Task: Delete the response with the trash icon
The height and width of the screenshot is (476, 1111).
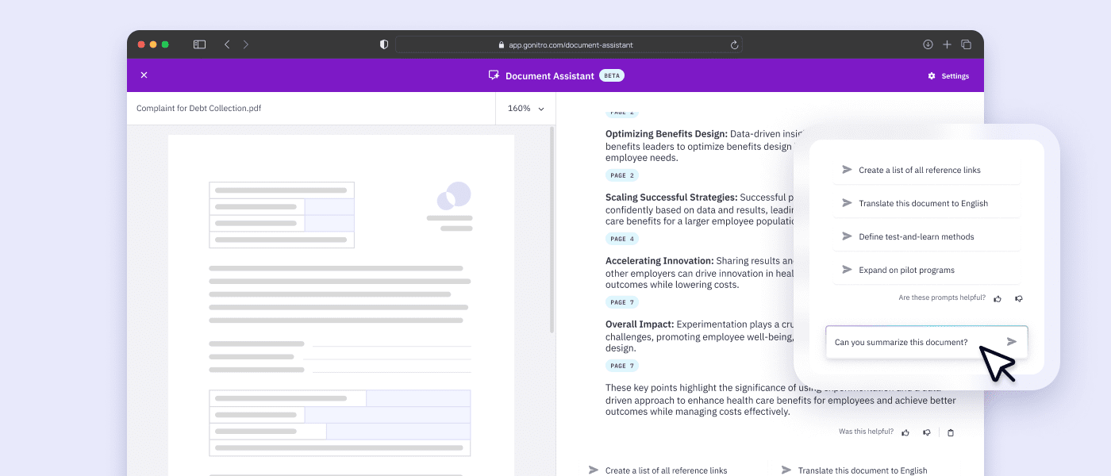Action: tap(951, 432)
